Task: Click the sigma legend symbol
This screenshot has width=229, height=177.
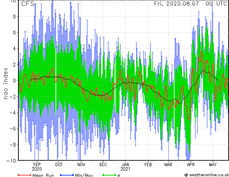Action: tap(119, 176)
